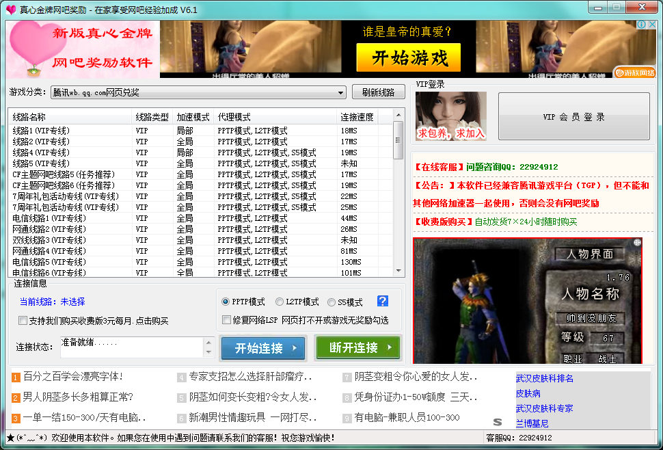Click the AdChoices info icon on banner
Viewport: 663px width, 450px height.
[x=641, y=25]
